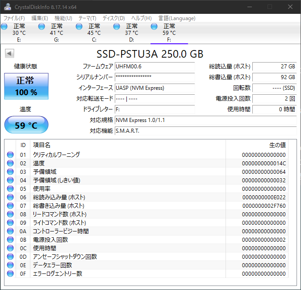Click status orb of attribute 06 総読み込み量

pos(10,197)
